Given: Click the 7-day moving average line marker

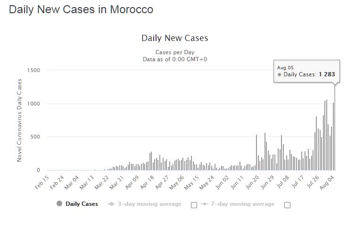Looking at the screenshot, I should point(204,204).
